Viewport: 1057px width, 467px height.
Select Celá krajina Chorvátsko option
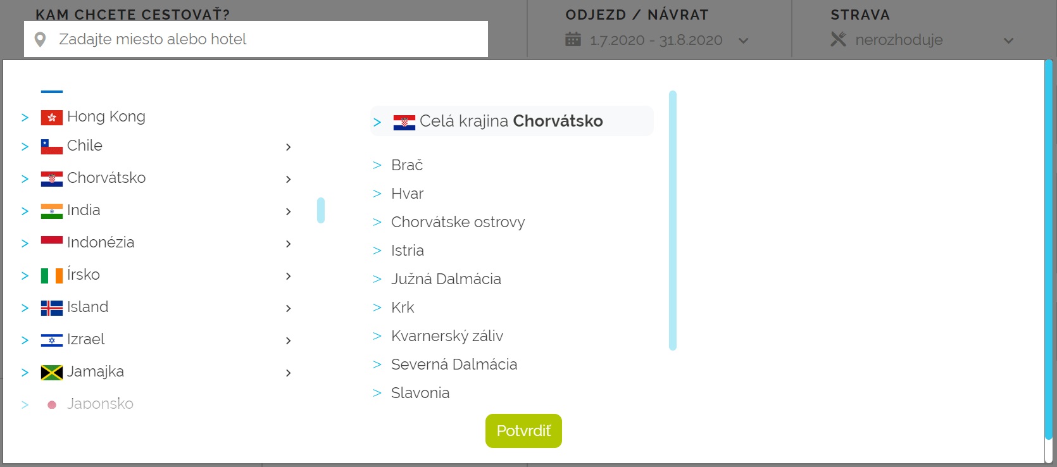point(511,121)
